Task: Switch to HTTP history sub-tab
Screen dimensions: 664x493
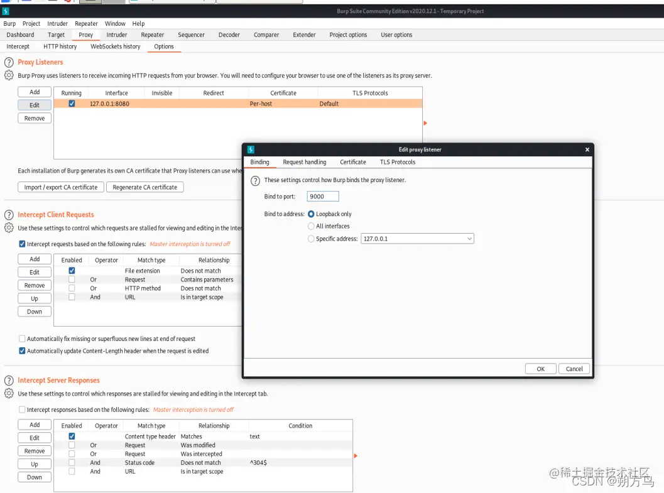Action: pyautogui.click(x=60, y=46)
